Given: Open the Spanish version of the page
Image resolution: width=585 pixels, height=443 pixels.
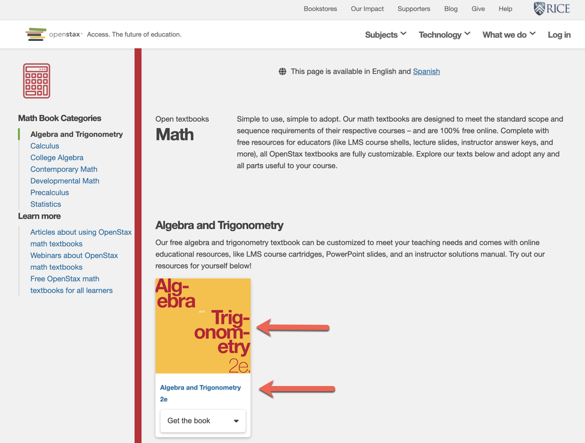Looking at the screenshot, I should (x=426, y=71).
